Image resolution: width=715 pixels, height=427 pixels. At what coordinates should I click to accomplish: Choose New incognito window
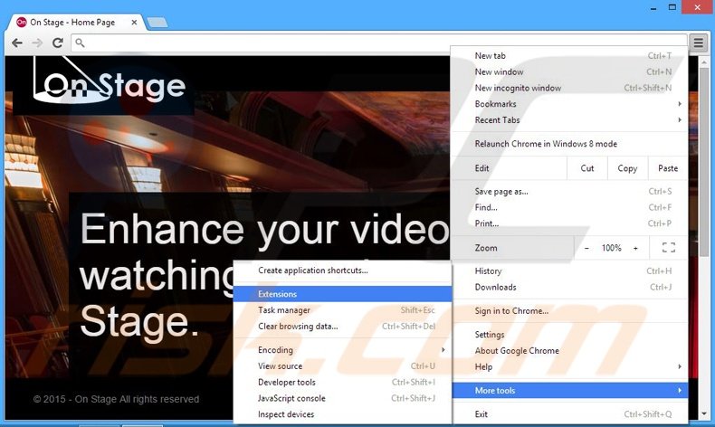568,88
